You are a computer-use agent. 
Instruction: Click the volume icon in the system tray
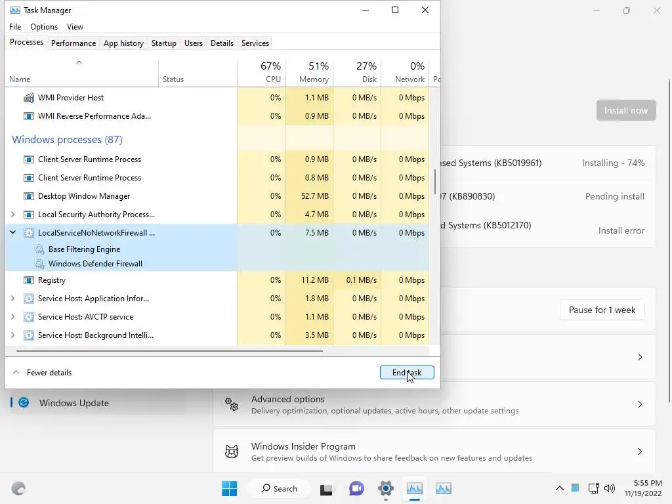coord(610,488)
